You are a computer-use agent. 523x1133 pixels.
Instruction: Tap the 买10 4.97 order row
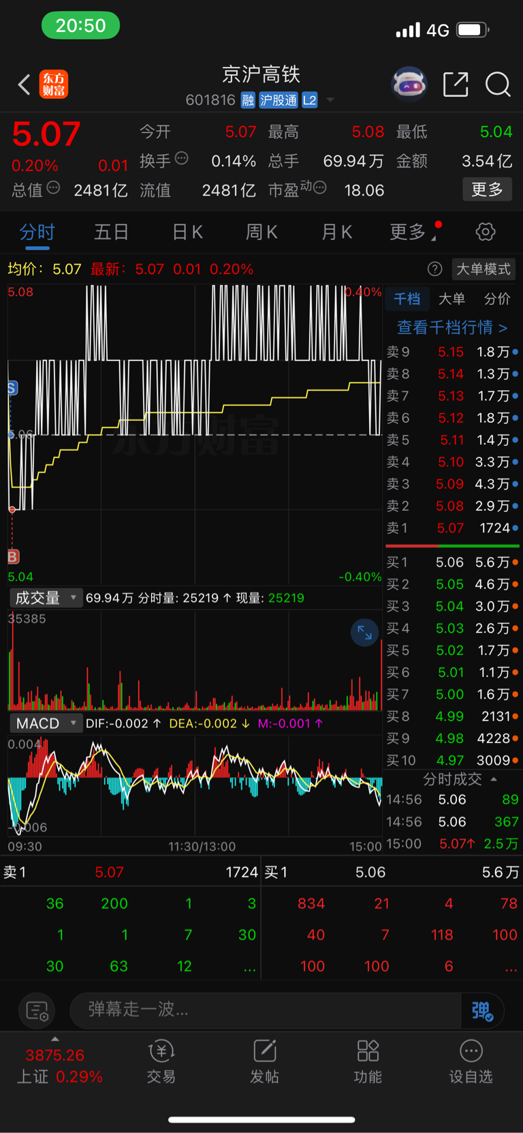(452, 760)
